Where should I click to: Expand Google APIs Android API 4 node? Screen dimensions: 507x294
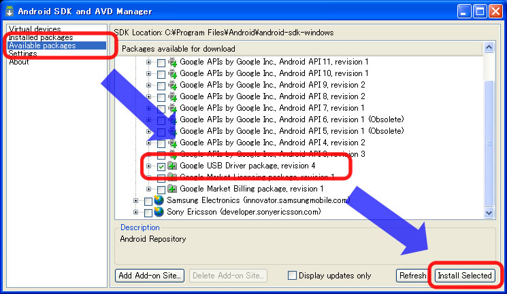[148, 143]
